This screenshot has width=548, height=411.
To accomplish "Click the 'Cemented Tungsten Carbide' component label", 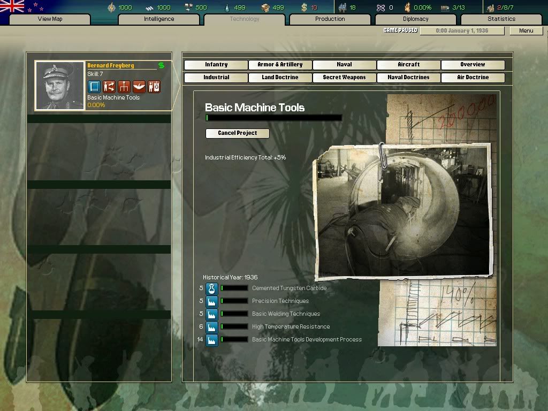I will pos(290,288).
